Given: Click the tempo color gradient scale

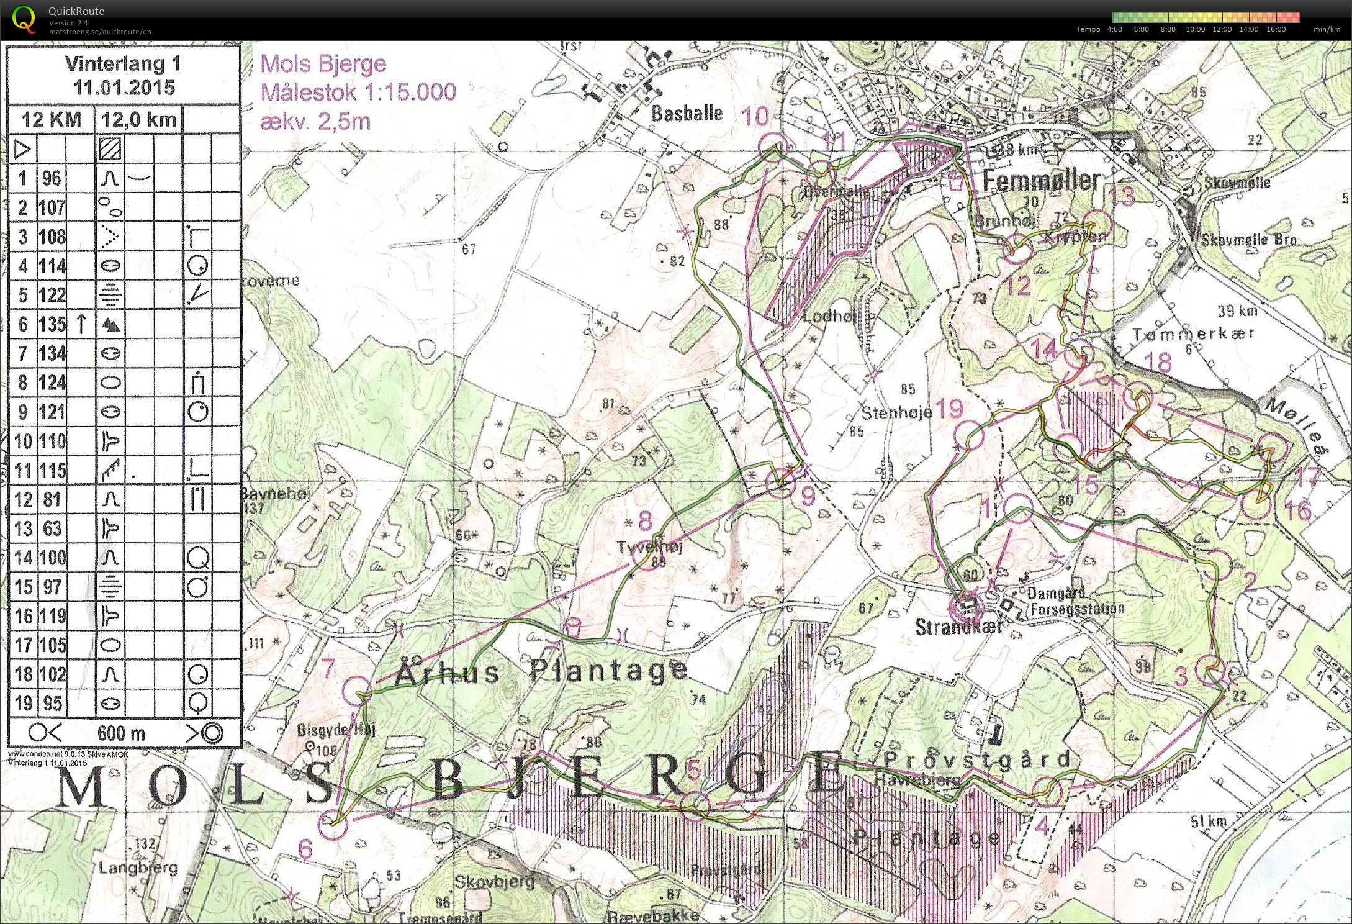Looking at the screenshot, I should 1206,17.
